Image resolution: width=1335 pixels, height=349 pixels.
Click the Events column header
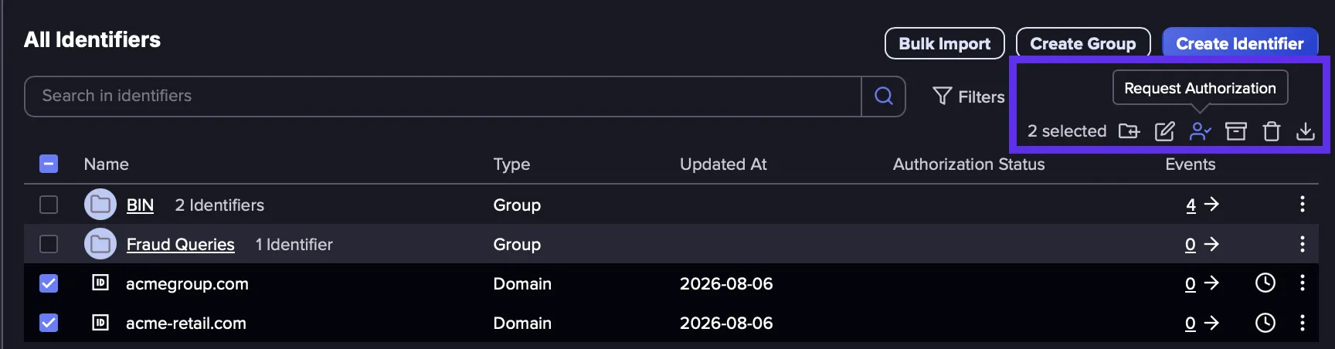point(1190,164)
